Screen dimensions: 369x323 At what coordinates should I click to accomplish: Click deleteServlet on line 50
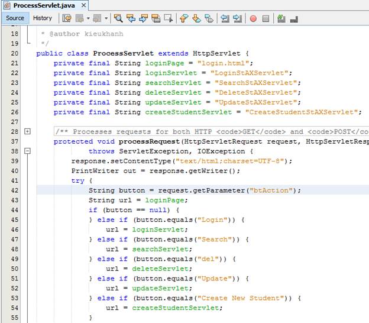pos(160,269)
